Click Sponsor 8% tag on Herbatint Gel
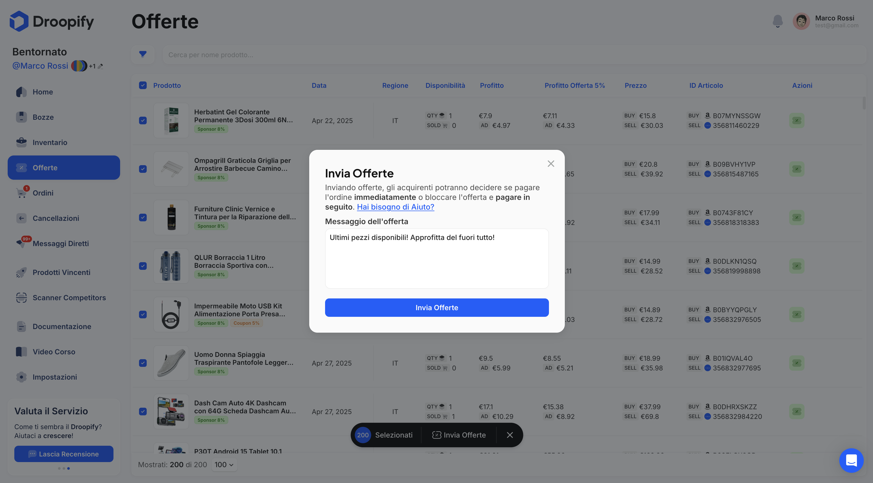This screenshot has height=483, width=873. (x=211, y=129)
